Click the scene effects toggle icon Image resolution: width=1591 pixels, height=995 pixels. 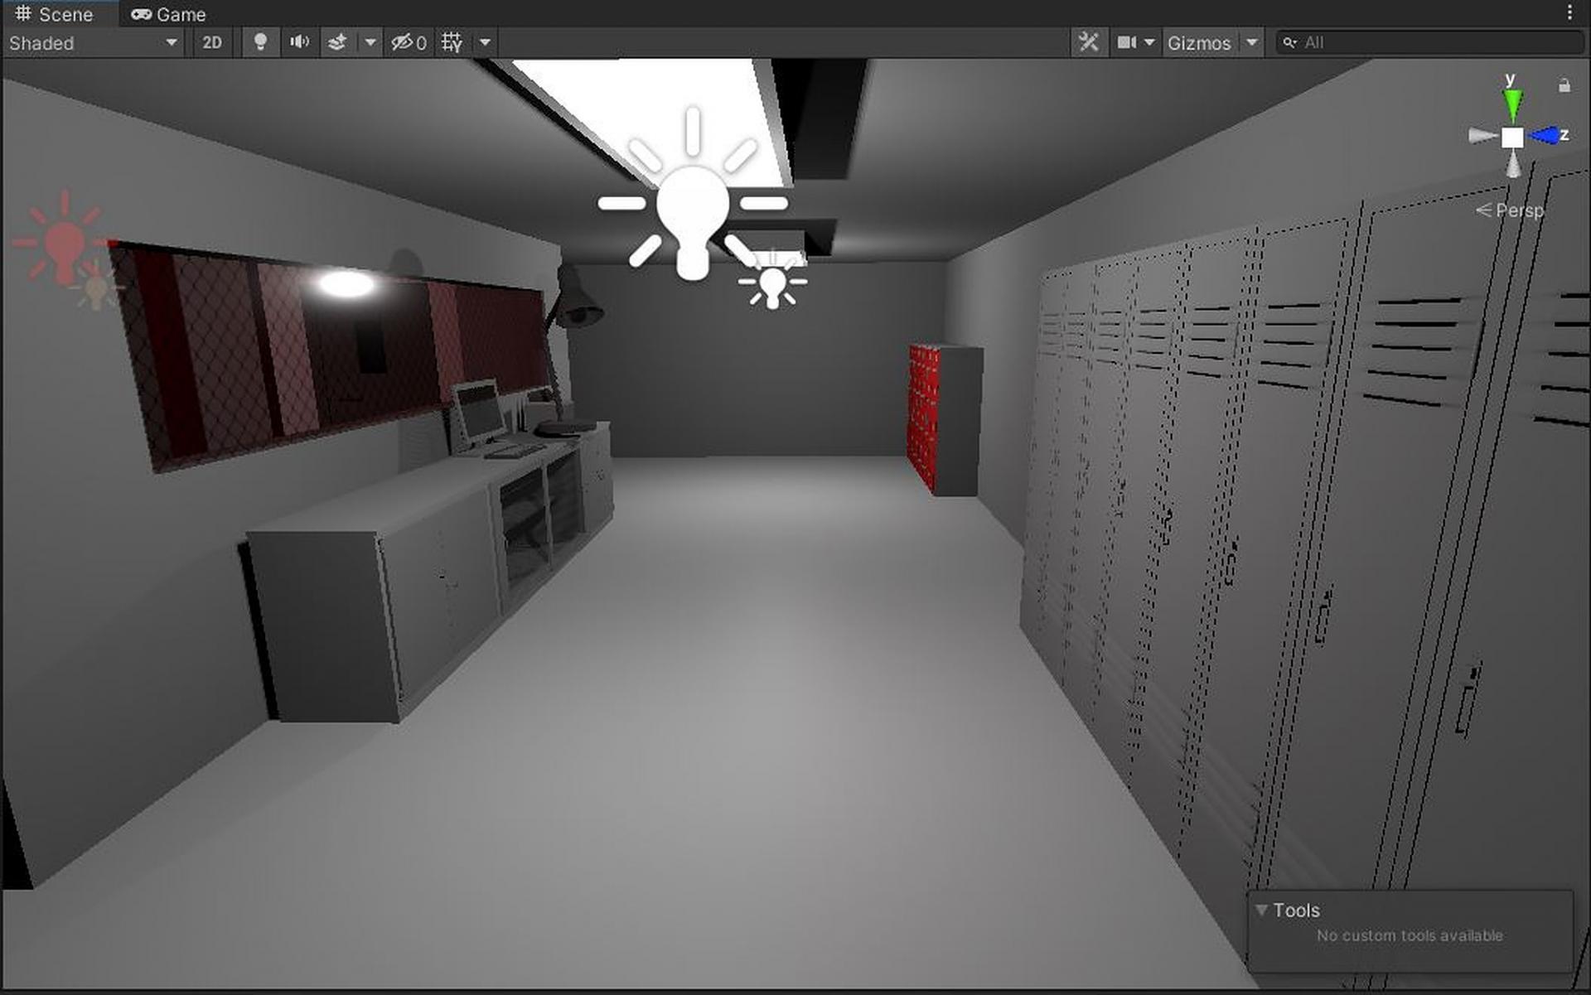[x=337, y=42]
